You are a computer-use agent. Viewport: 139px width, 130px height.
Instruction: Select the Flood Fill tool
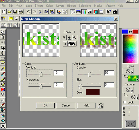tap(3, 121)
